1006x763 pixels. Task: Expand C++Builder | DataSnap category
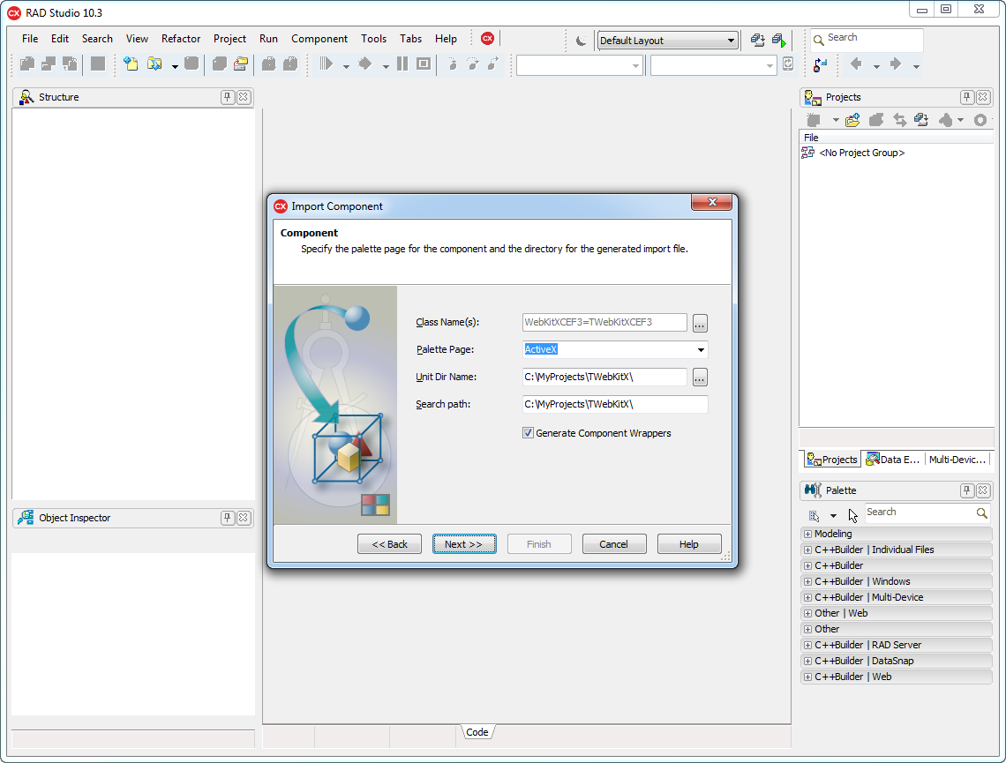tap(807, 661)
